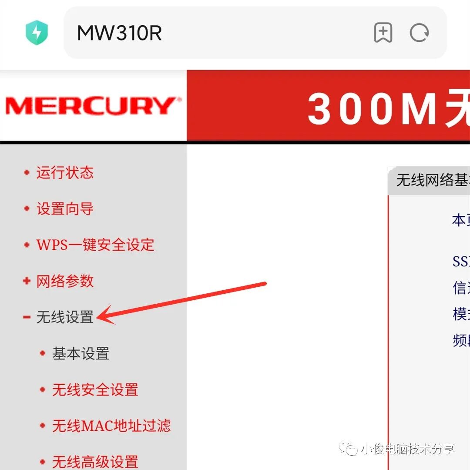Open 运行状态 page
This screenshot has height=470, width=470.
tap(65, 173)
